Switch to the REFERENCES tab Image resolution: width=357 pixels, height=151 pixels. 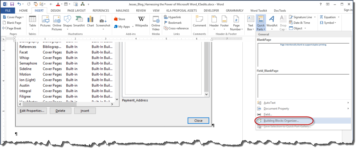101,11
